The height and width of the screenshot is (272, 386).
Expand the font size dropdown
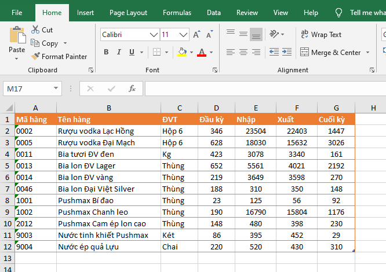point(183,35)
